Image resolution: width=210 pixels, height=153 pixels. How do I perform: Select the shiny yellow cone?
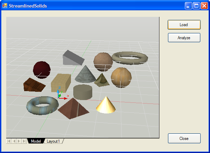pos(106,105)
